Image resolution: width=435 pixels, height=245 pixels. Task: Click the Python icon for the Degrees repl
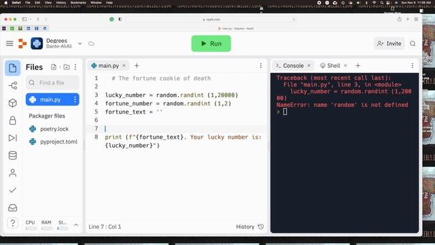click(x=37, y=44)
